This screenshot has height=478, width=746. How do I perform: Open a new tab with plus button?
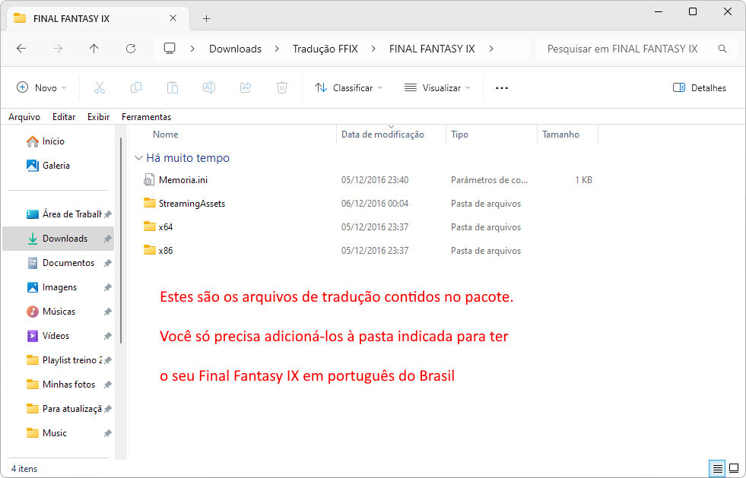tap(207, 18)
